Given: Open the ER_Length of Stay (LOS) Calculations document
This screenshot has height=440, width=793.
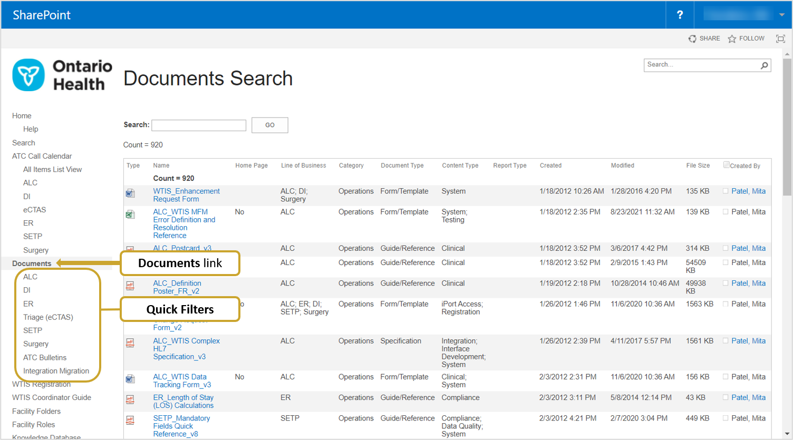Looking at the screenshot, I should tap(183, 402).
